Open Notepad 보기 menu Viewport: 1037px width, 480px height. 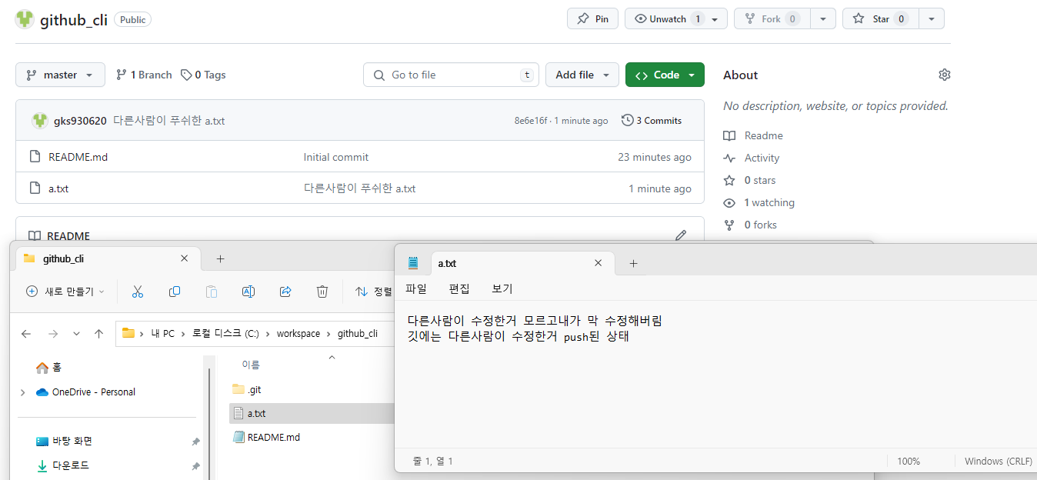(502, 288)
